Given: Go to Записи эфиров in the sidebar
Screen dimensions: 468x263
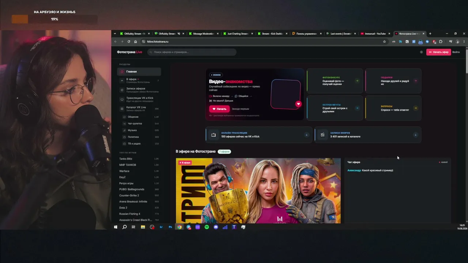Looking at the screenshot, I should 139,90.
